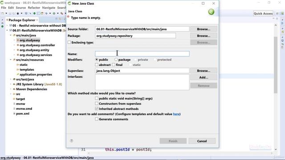Select the org.studyeasy package label in the tree

point(30,40)
